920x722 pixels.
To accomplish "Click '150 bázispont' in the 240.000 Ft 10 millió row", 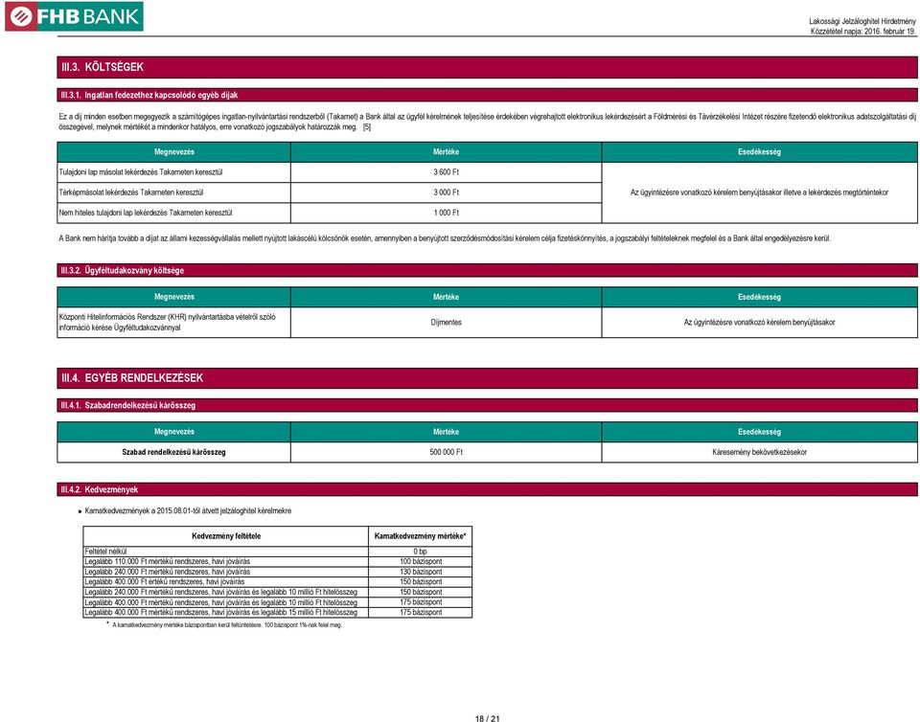I will [421, 592].
